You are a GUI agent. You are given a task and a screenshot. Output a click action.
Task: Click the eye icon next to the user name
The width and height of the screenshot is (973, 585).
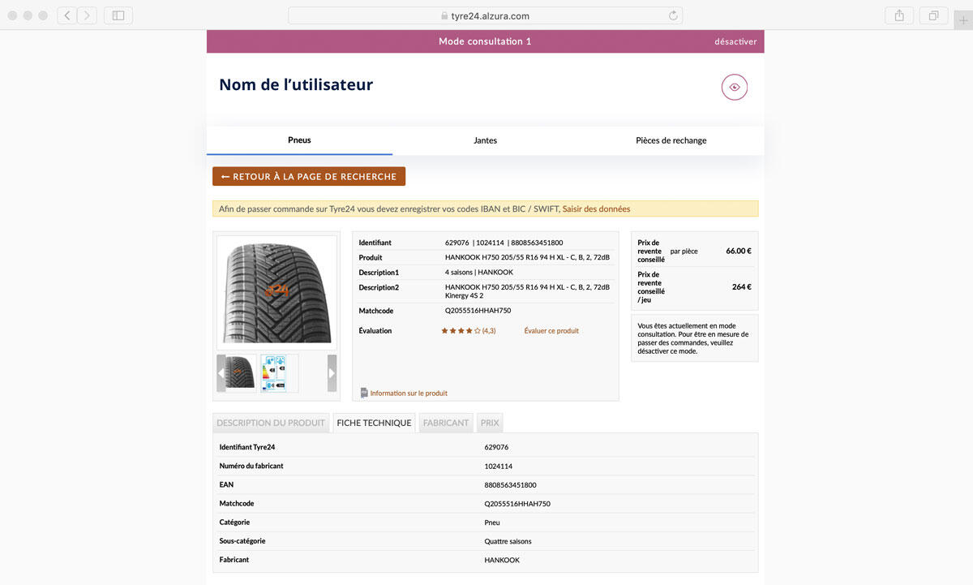(x=734, y=87)
